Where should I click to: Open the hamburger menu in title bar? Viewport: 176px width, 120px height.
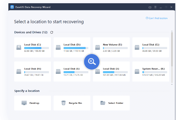pos(155,7)
